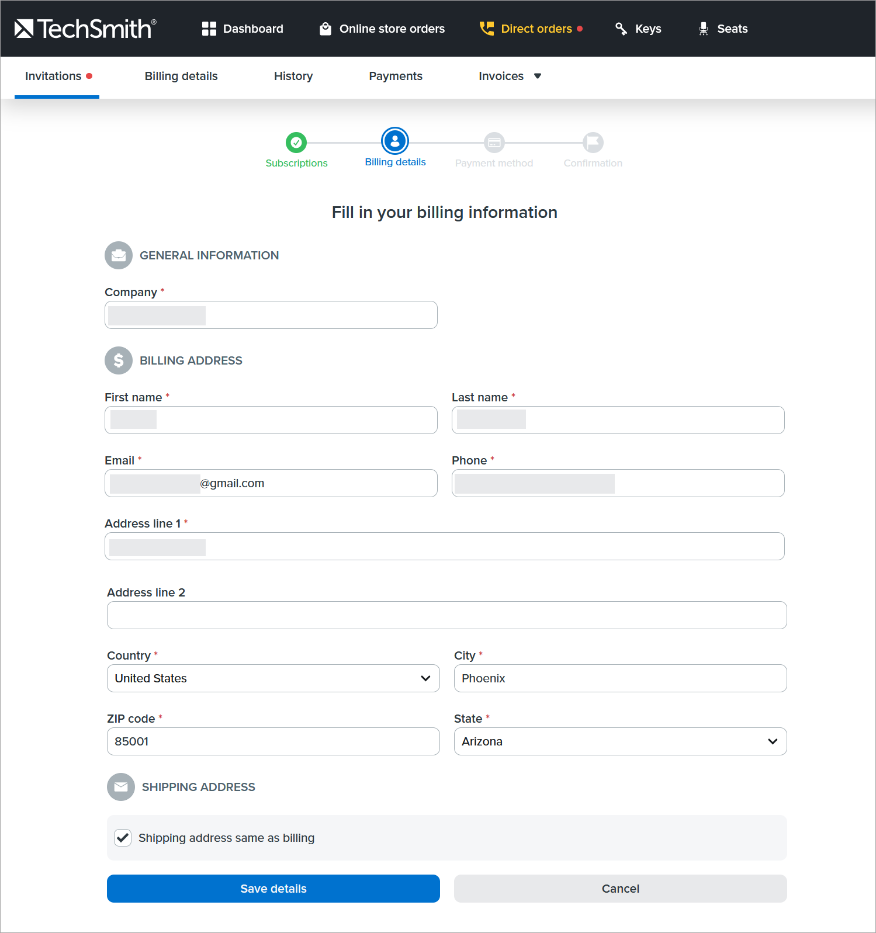This screenshot has height=933, width=876.
Task: Click the TechSmith logo
Action: point(85,29)
